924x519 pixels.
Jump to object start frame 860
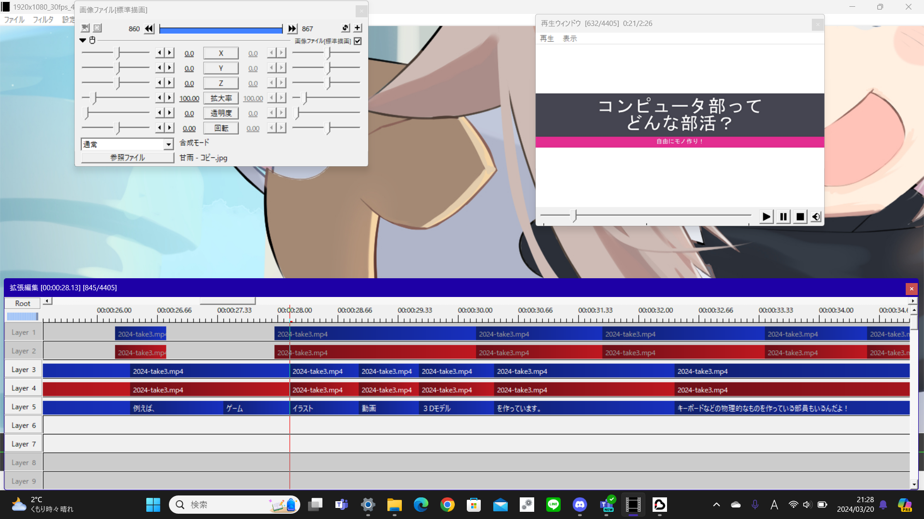click(x=149, y=29)
